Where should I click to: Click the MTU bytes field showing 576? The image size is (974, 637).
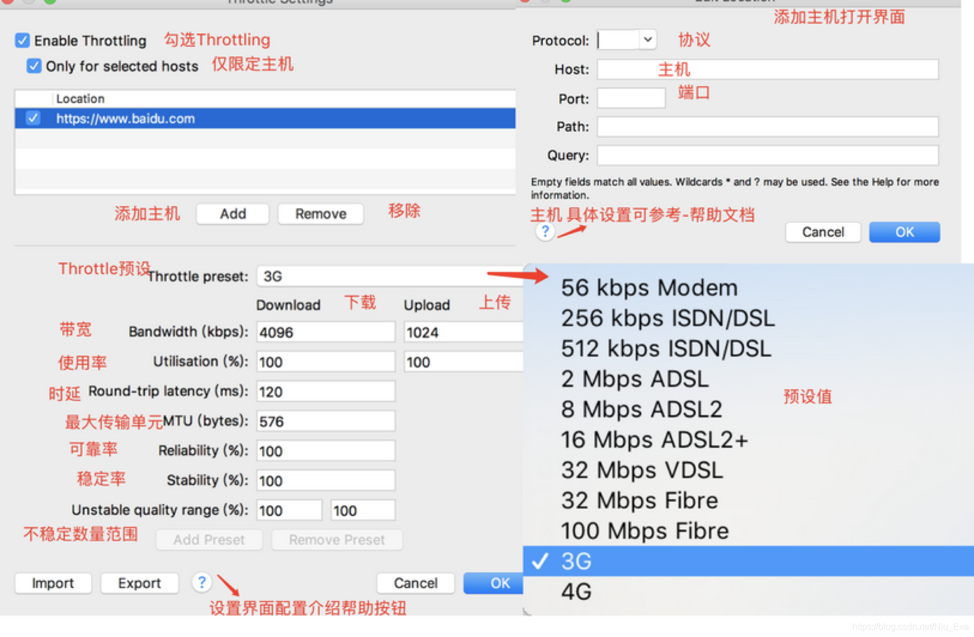coord(326,421)
